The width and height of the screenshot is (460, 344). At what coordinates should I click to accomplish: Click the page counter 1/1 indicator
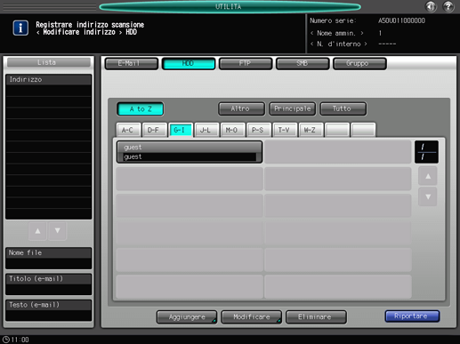426,152
